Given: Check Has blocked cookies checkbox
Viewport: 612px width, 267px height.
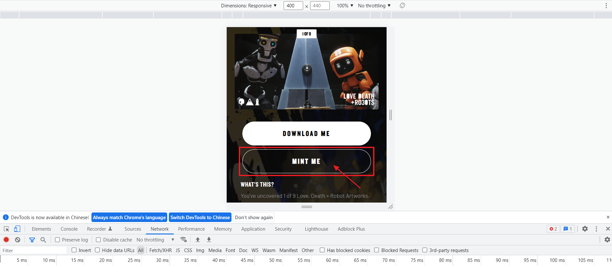Looking at the screenshot, I should 322,250.
